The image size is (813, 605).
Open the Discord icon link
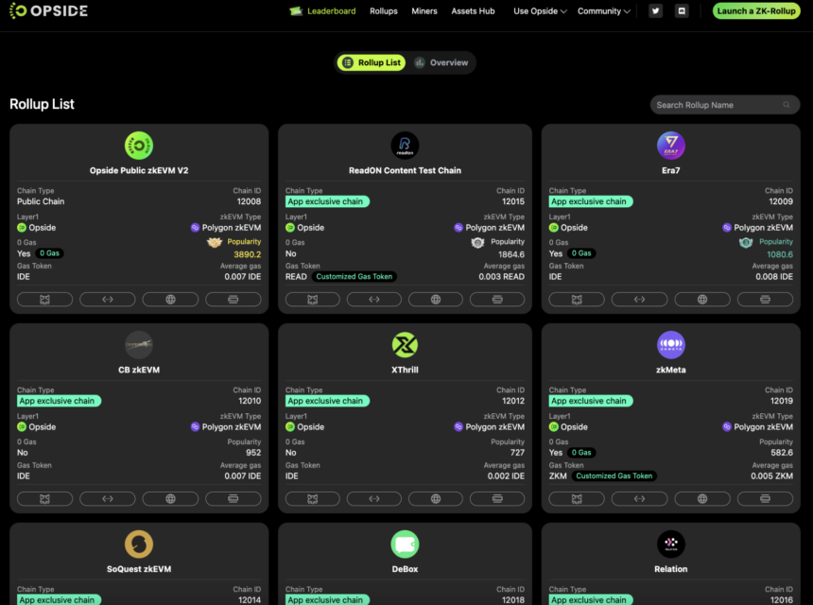[x=682, y=11]
